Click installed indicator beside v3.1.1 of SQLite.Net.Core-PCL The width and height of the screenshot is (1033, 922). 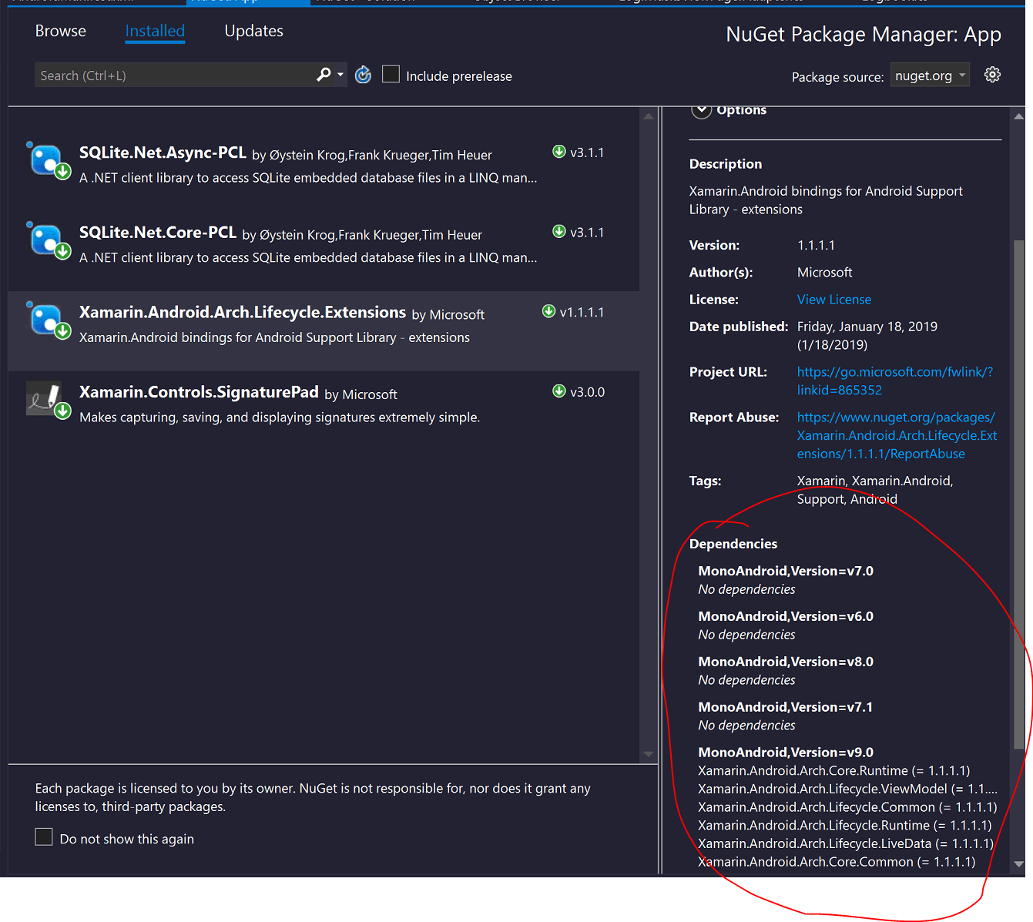coord(559,231)
